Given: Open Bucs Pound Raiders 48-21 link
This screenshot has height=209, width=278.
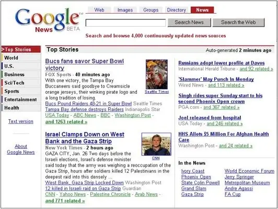Looking at the screenshot, I should coord(88,104).
